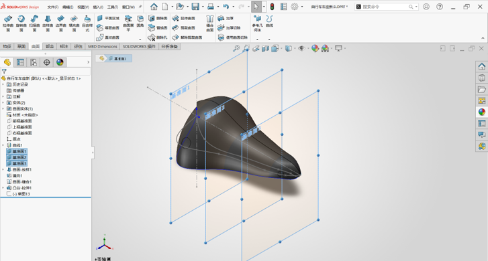Click the 加厚 thicken command
Screen dimensions: 488x261
point(226,18)
